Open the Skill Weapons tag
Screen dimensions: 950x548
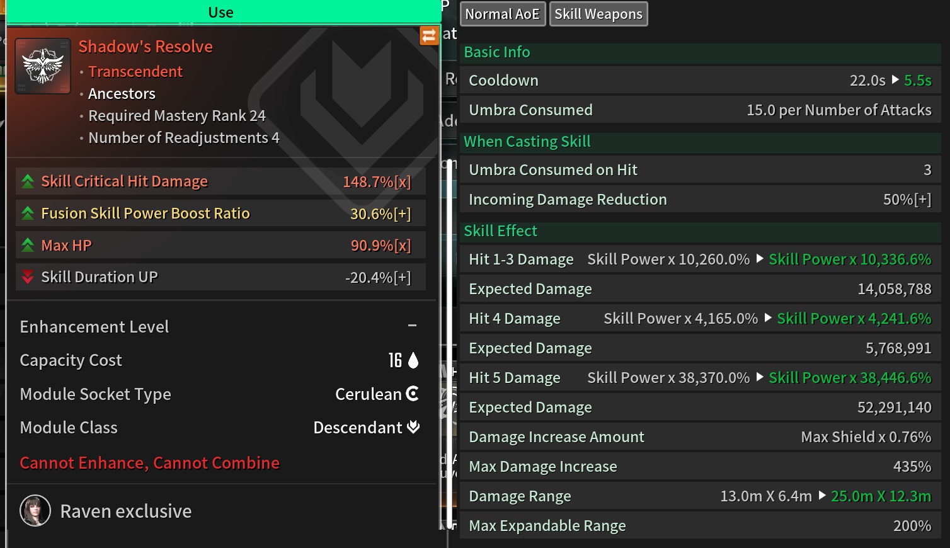598,14
